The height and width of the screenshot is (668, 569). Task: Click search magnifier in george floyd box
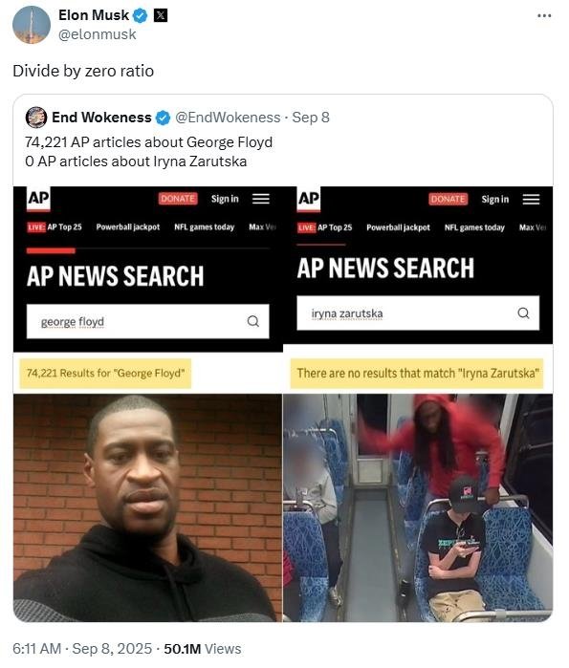[x=253, y=321]
